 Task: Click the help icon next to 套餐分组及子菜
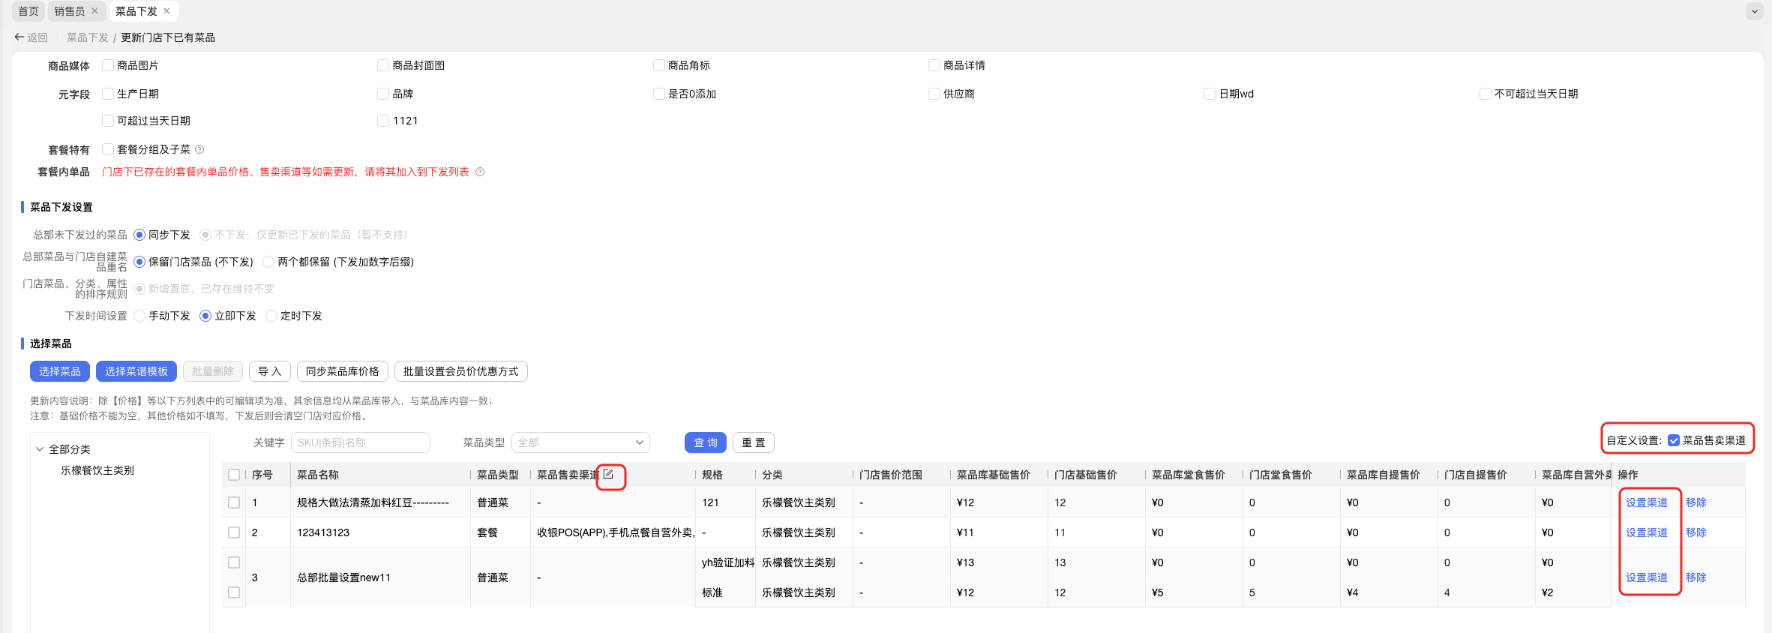click(x=199, y=149)
